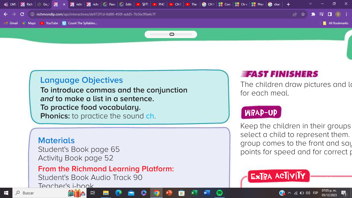
Task: Open the Chrome extensions puzzle icon
Action: click(x=313, y=15)
